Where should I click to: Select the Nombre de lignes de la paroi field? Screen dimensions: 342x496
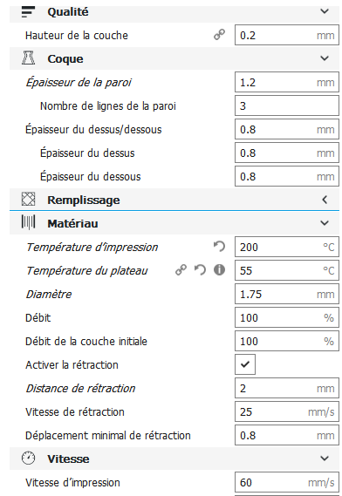(x=287, y=105)
